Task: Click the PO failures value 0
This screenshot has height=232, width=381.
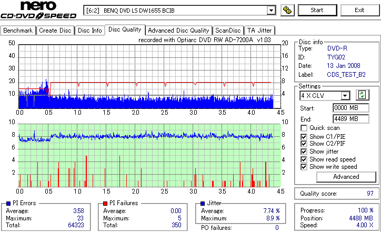Action: 277,228
